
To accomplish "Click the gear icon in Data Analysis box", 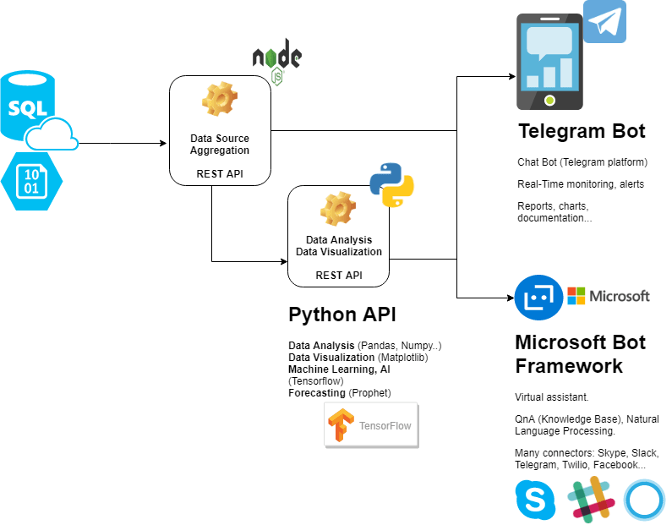I will point(338,209).
